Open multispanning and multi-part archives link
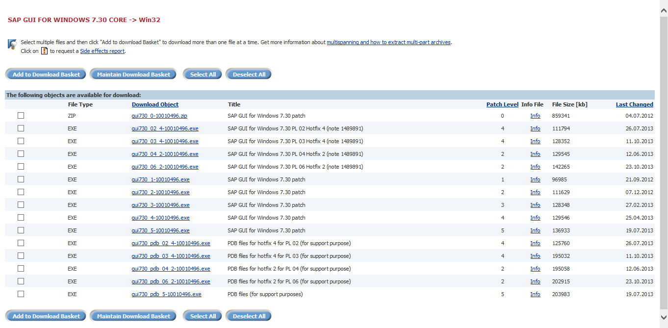This screenshot has height=328, width=668. (388, 42)
